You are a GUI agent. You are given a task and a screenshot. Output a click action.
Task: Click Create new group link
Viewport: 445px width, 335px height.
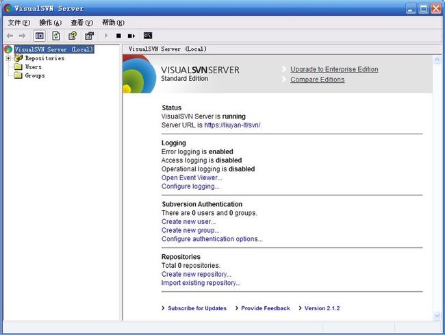pos(190,230)
